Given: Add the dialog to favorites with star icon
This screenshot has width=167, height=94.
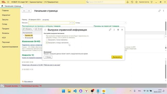Looking at the screenshot, I should [x=45, y=30].
